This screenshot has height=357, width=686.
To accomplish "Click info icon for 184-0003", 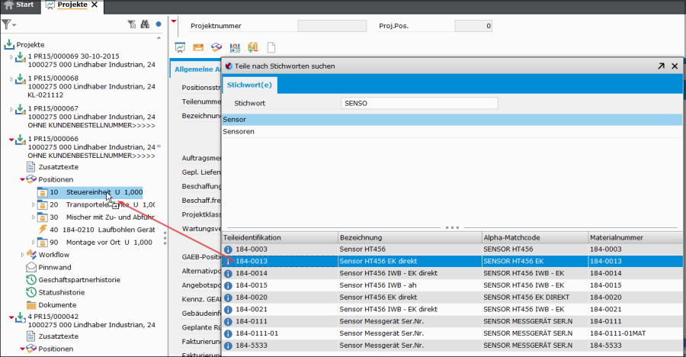I will click(x=228, y=249).
